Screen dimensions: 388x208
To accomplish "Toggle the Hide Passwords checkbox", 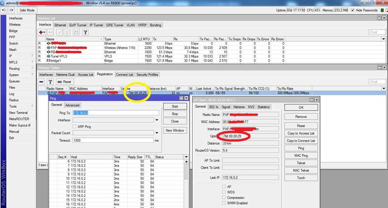I will (353, 10).
